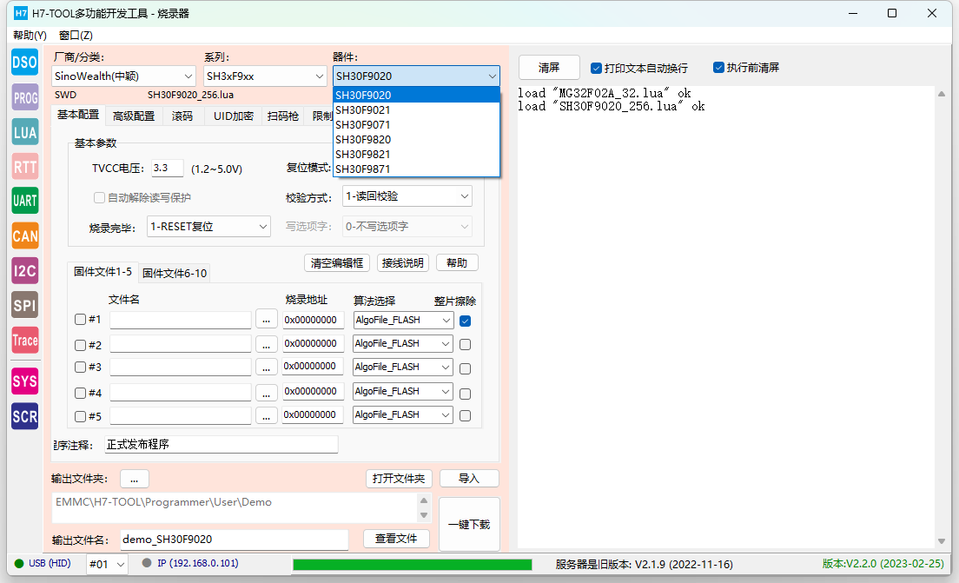Enable firmware file #1 checkbox

pos(80,320)
